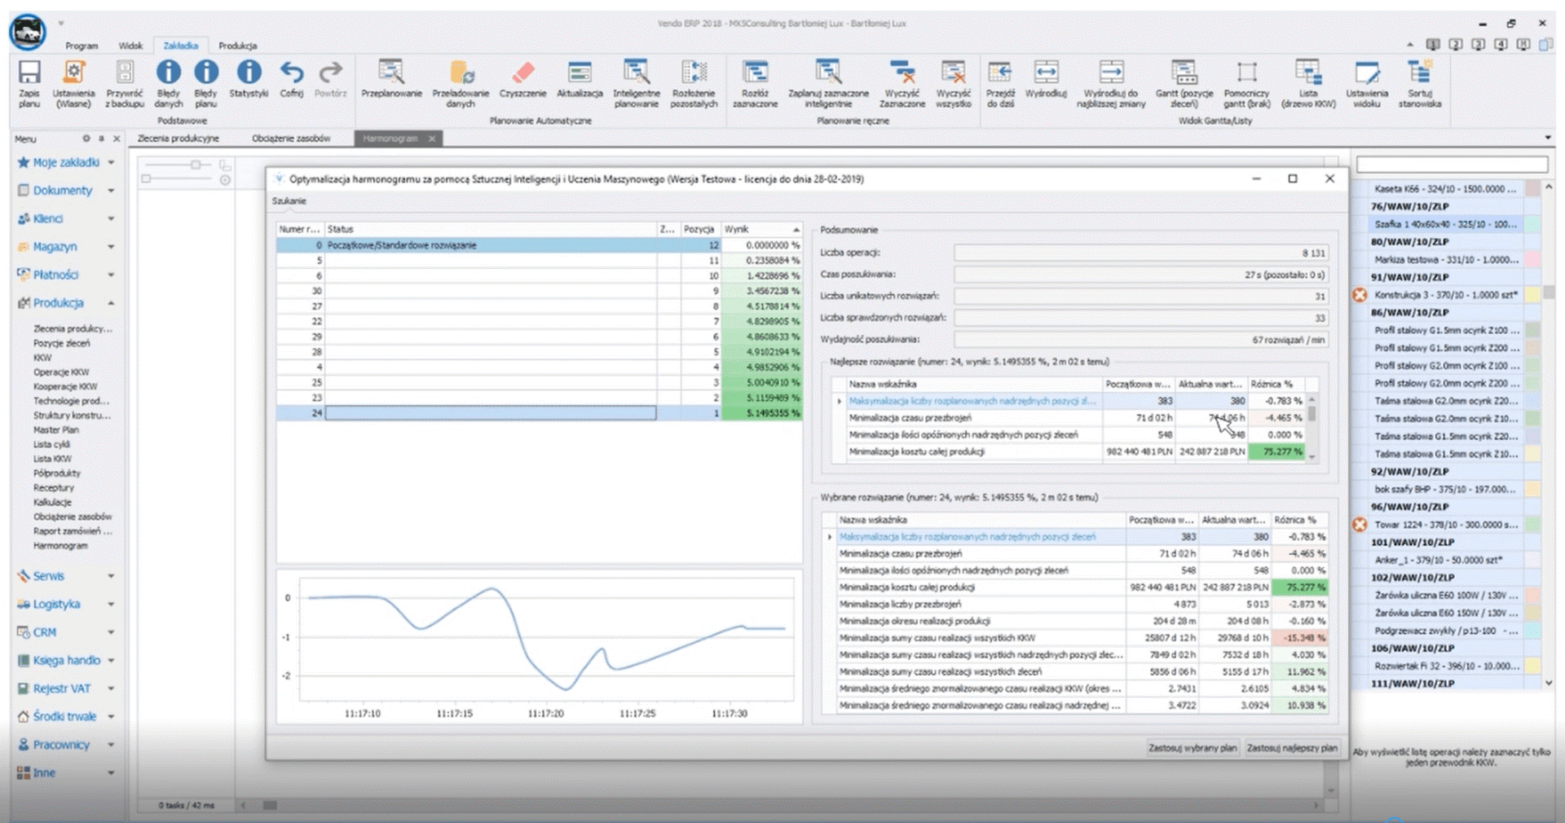
Task: Click Sortuj stanowiska icon
Action: [1420, 81]
